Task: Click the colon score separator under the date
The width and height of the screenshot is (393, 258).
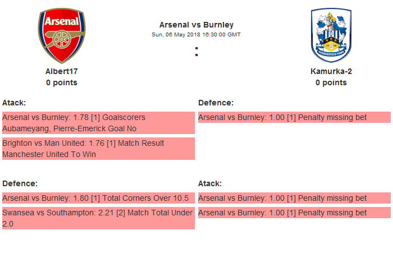Action: pyautogui.click(x=196, y=52)
